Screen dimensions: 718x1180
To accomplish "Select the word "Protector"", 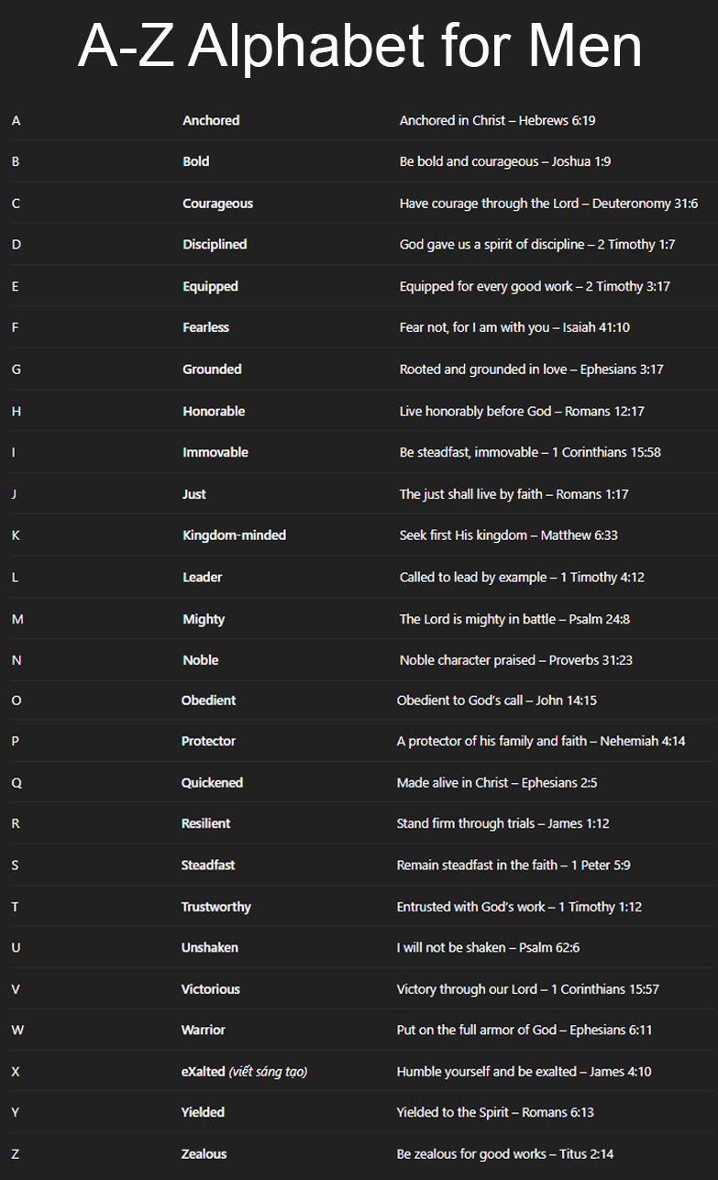I will click(208, 741).
